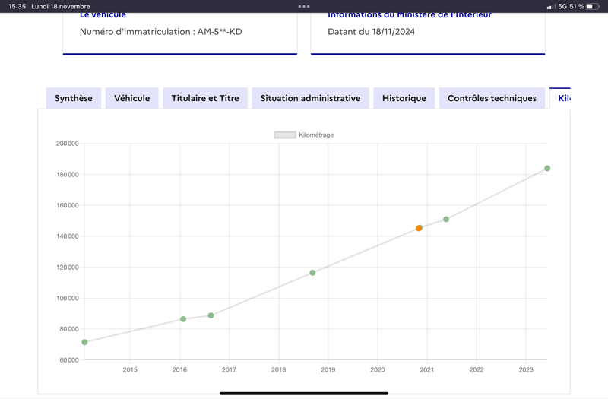Click the 200 000 y-axis label
Image resolution: width=608 pixels, height=399 pixels.
[x=68, y=144]
